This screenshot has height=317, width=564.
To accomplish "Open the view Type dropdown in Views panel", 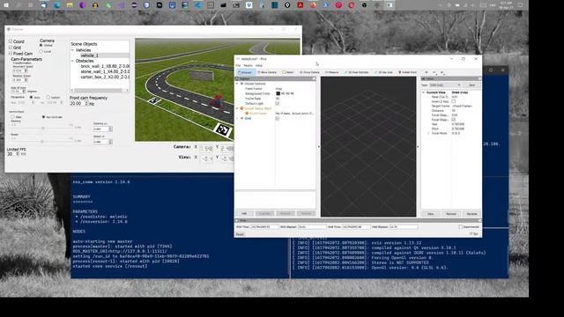I will pyautogui.click(x=445, y=85).
